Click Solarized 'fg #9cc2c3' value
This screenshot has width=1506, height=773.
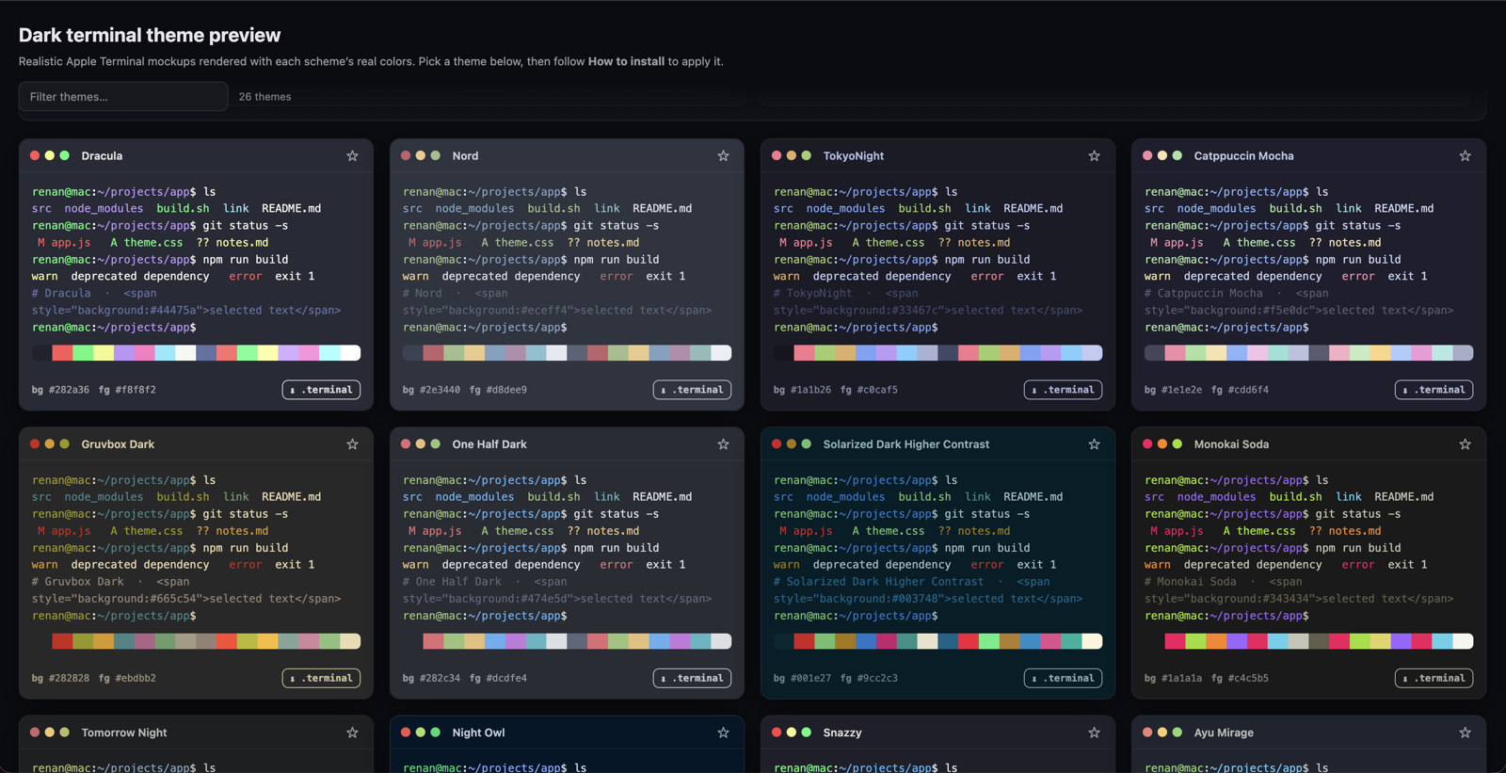point(869,678)
